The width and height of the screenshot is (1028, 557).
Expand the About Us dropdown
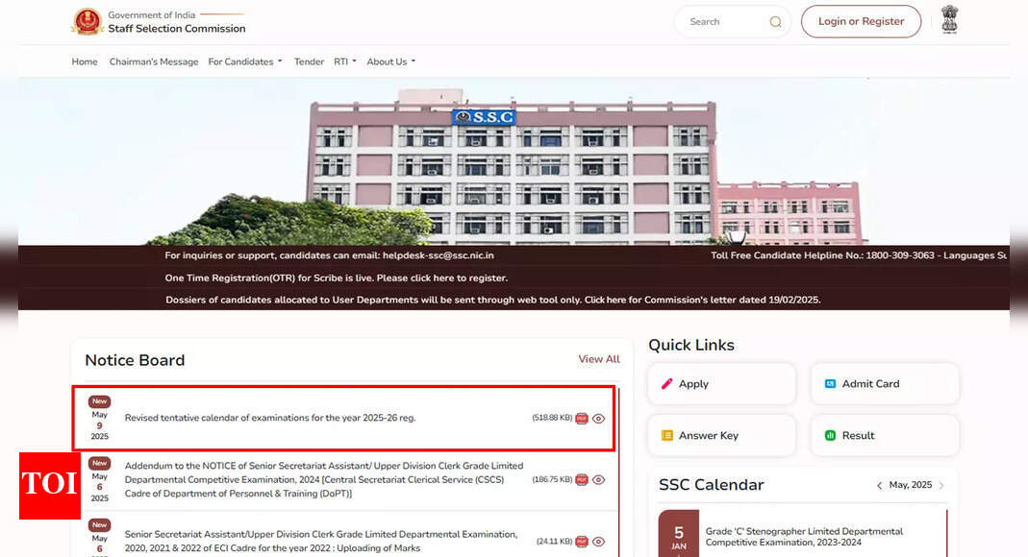[x=391, y=61]
